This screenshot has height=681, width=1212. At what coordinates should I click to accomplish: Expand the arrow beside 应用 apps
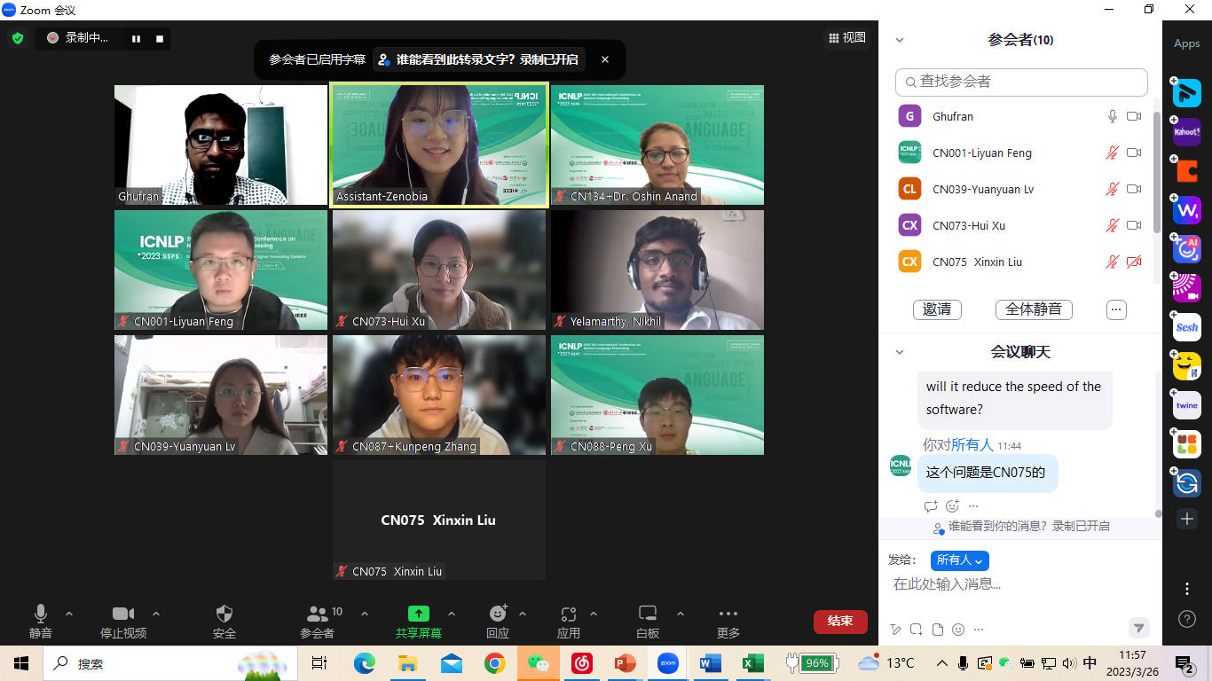tap(594, 614)
